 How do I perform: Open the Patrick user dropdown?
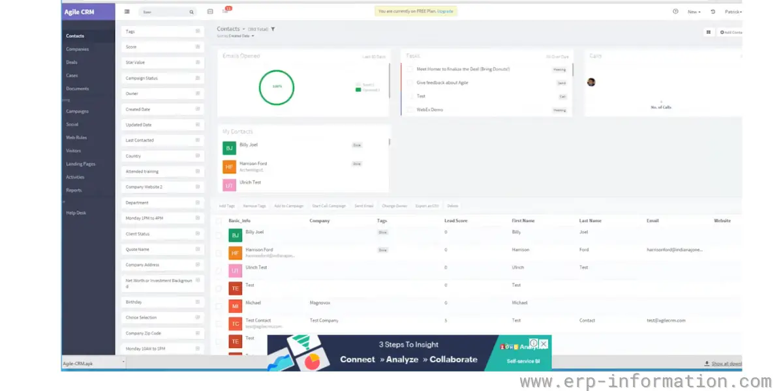[733, 12]
